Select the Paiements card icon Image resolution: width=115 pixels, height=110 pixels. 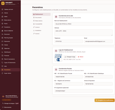coord(2,41)
